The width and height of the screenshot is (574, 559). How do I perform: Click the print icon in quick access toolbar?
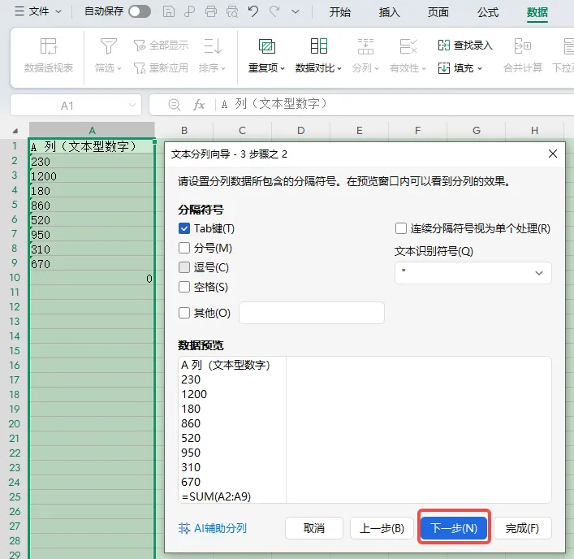[x=211, y=11]
